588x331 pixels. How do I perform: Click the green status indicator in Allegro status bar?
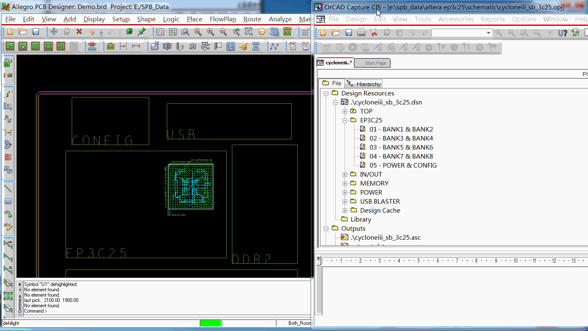(211, 323)
